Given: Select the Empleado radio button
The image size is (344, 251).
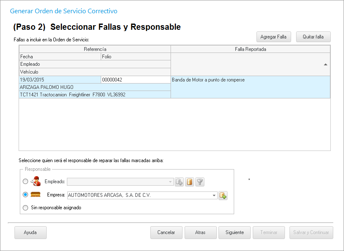Looking at the screenshot, I should (26, 182).
